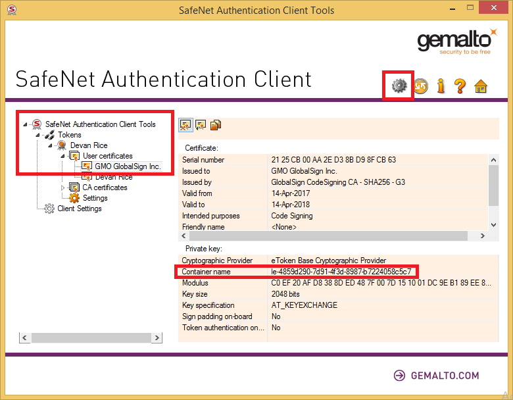513x400 pixels.
Task: Expand the CA certificates node
Action: pyautogui.click(x=63, y=187)
